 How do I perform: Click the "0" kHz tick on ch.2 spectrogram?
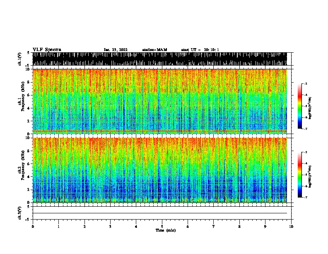point(29,203)
